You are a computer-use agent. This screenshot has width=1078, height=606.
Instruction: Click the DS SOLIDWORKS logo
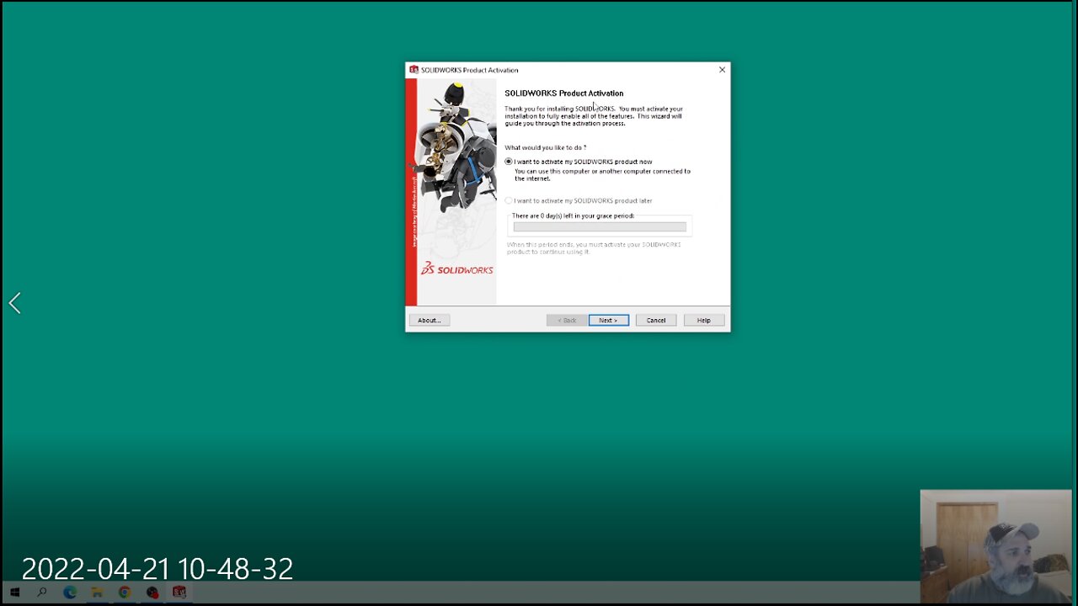coord(457,269)
